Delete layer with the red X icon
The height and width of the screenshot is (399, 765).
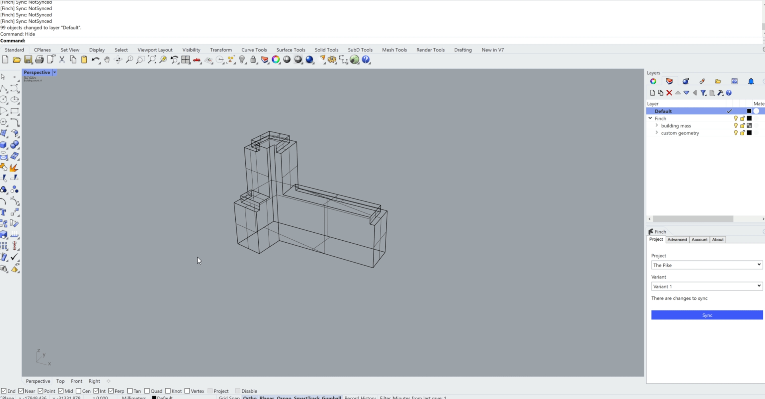[669, 93]
